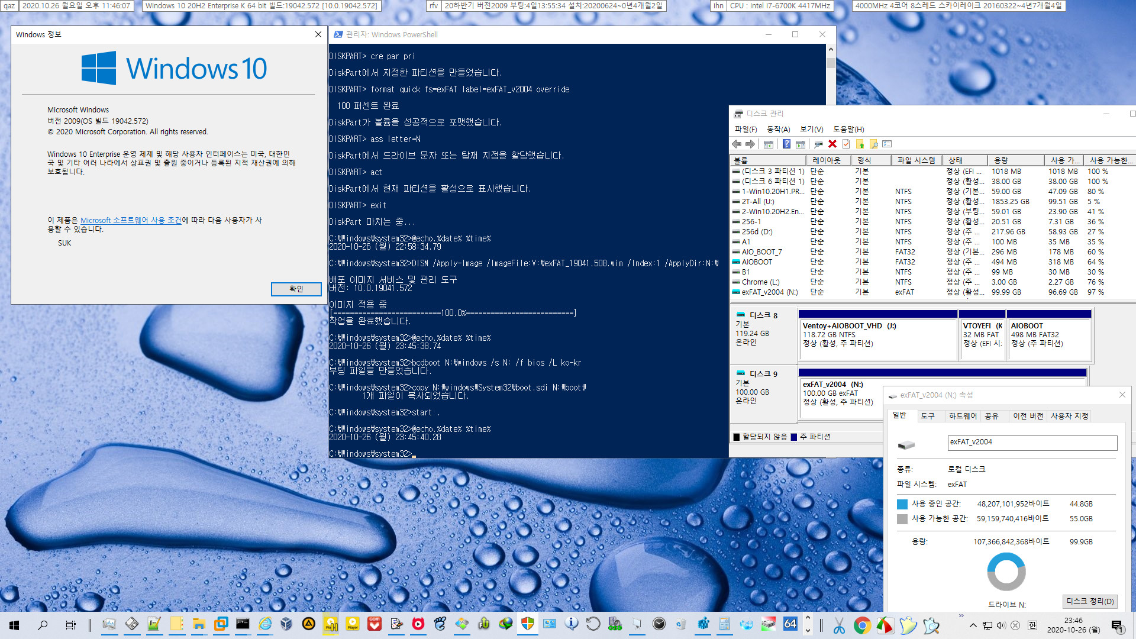Image resolution: width=1136 pixels, height=639 pixels.
Task: Open the 동작(A) menu in Disk Management
Action: (x=778, y=129)
